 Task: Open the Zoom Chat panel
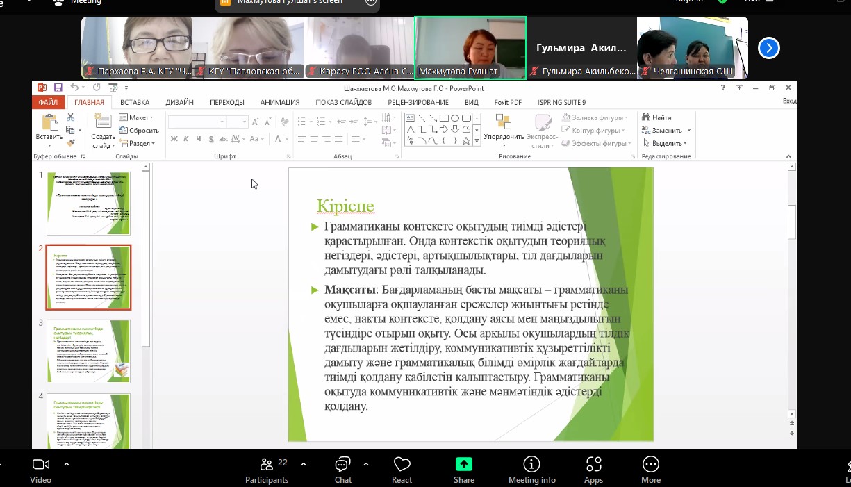click(342, 470)
